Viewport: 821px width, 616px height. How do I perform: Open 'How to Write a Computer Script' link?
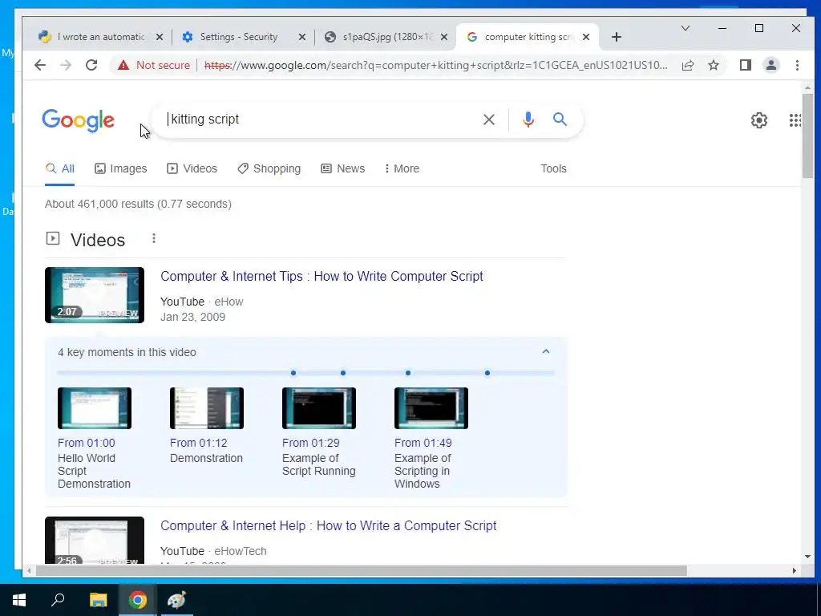tap(328, 525)
